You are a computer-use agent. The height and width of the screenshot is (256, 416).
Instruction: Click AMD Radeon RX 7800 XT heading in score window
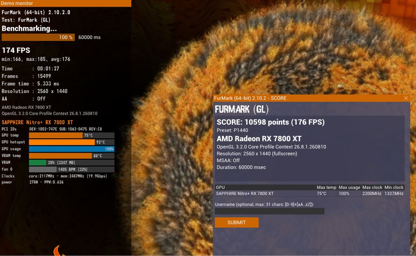click(259, 139)
